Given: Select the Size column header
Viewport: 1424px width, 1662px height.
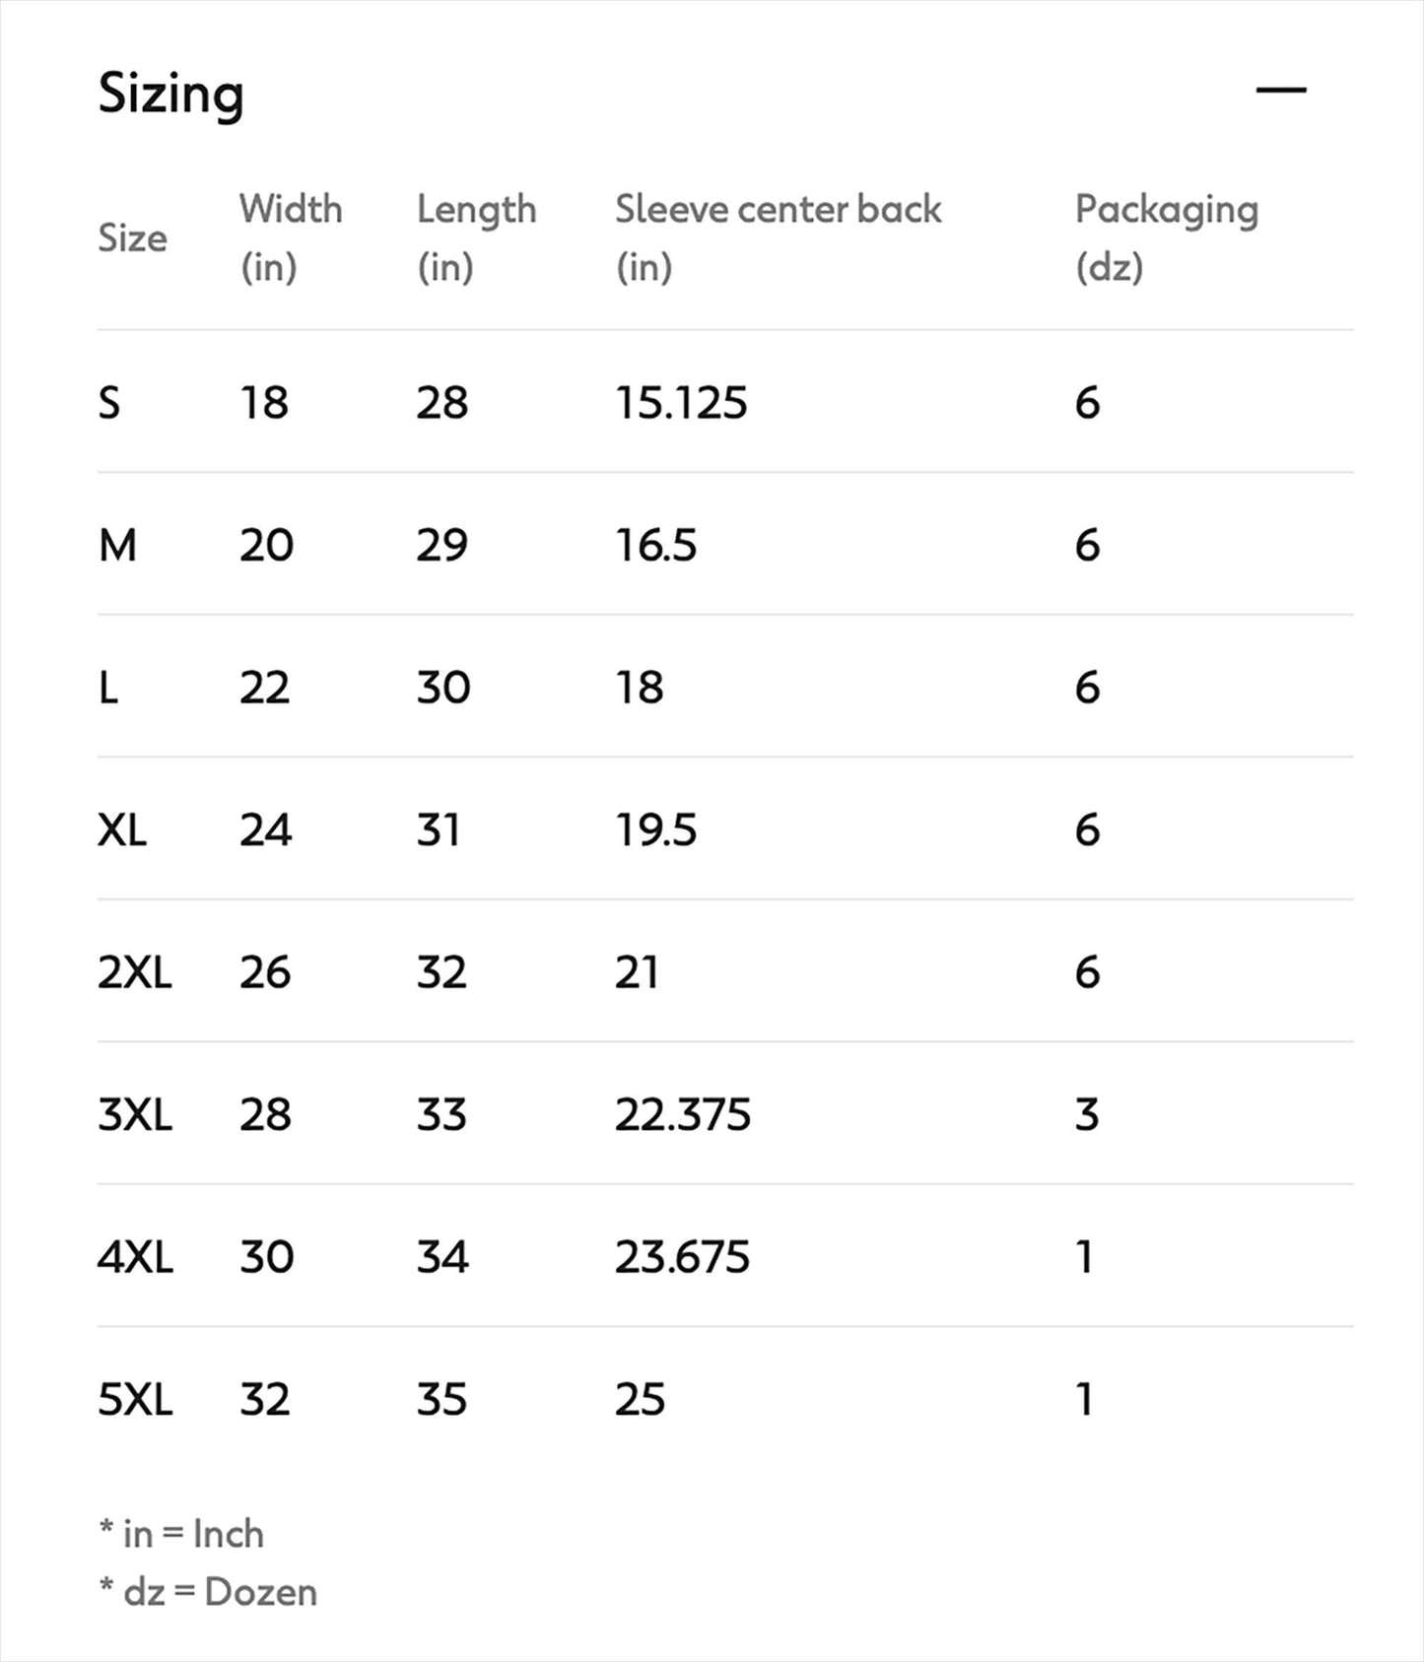Looking at the screenshot, I should (x=130, y=236).
